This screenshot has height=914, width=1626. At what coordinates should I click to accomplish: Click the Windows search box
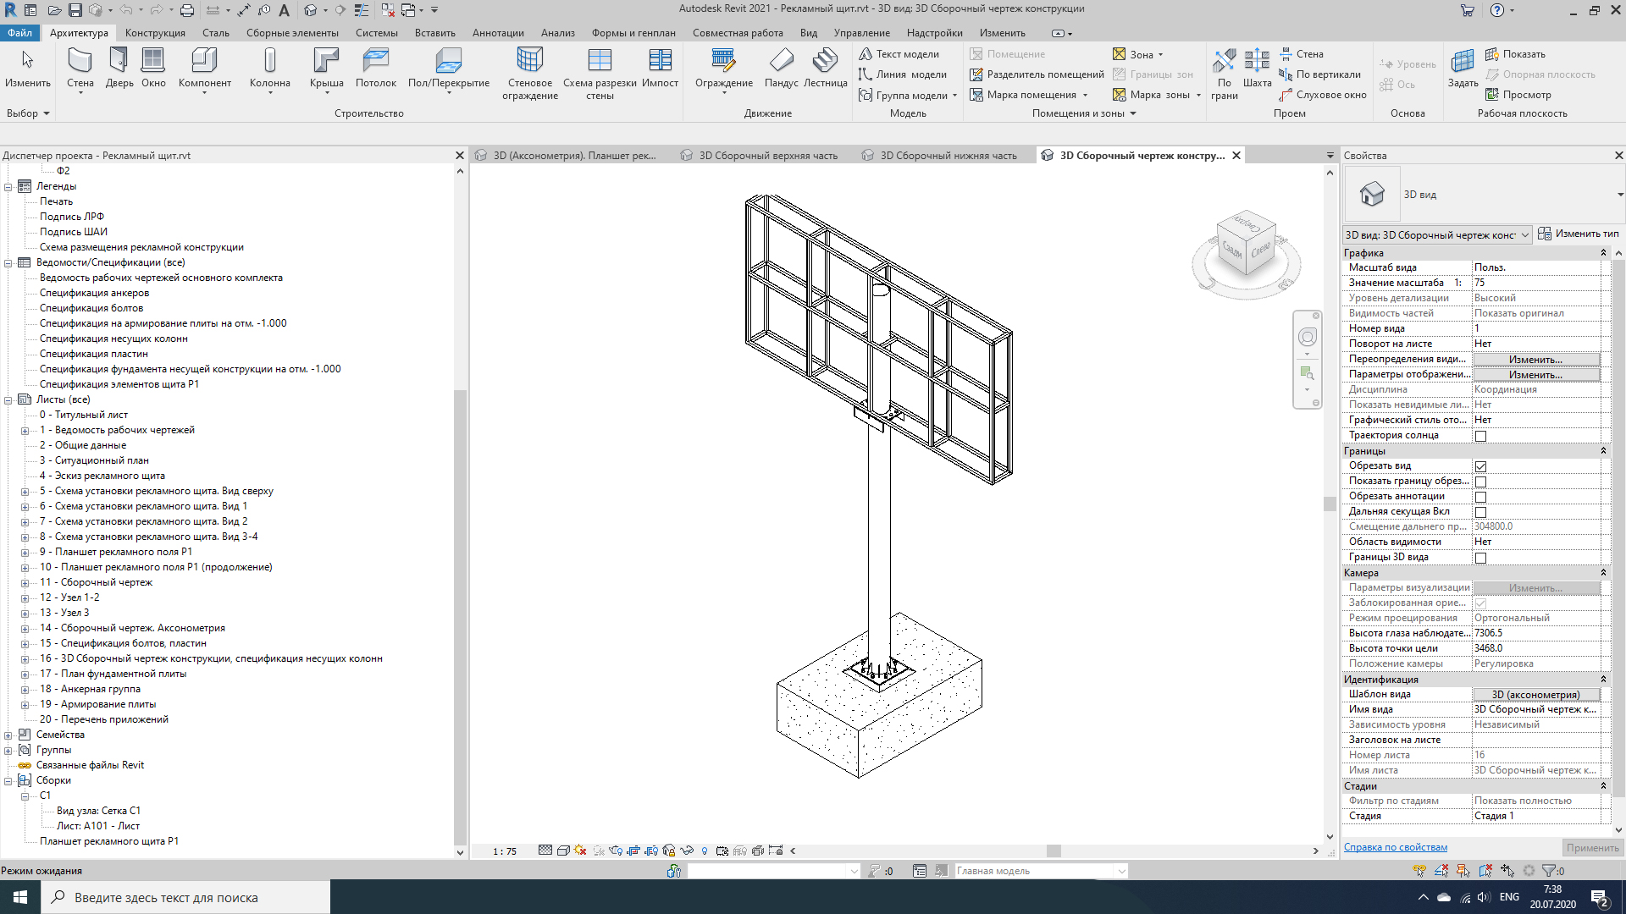[x=185, y=897]
